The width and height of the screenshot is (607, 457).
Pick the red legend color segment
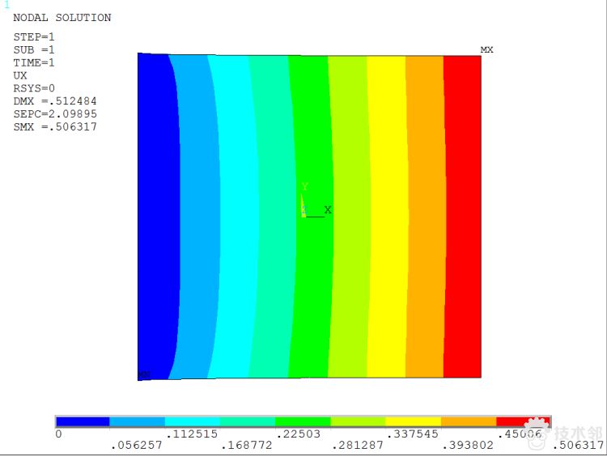click(523, 421)
